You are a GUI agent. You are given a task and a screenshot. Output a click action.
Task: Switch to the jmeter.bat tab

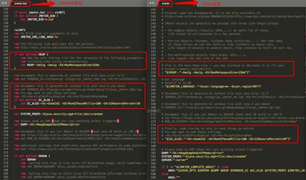click(21, 4)
